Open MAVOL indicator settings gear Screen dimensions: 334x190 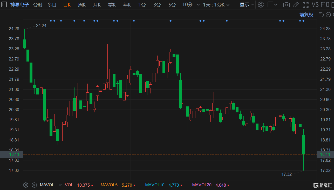point(26,185)
